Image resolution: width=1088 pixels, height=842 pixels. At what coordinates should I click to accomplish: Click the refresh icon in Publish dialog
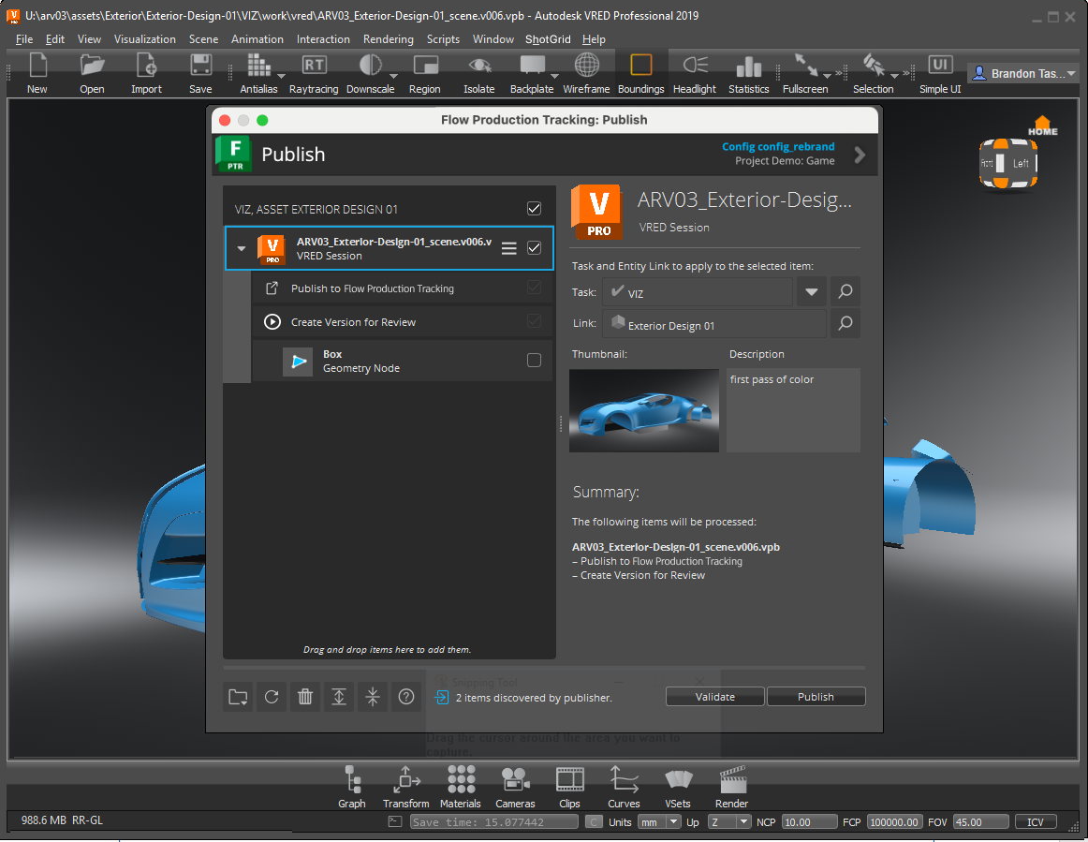tap(272, 697)
